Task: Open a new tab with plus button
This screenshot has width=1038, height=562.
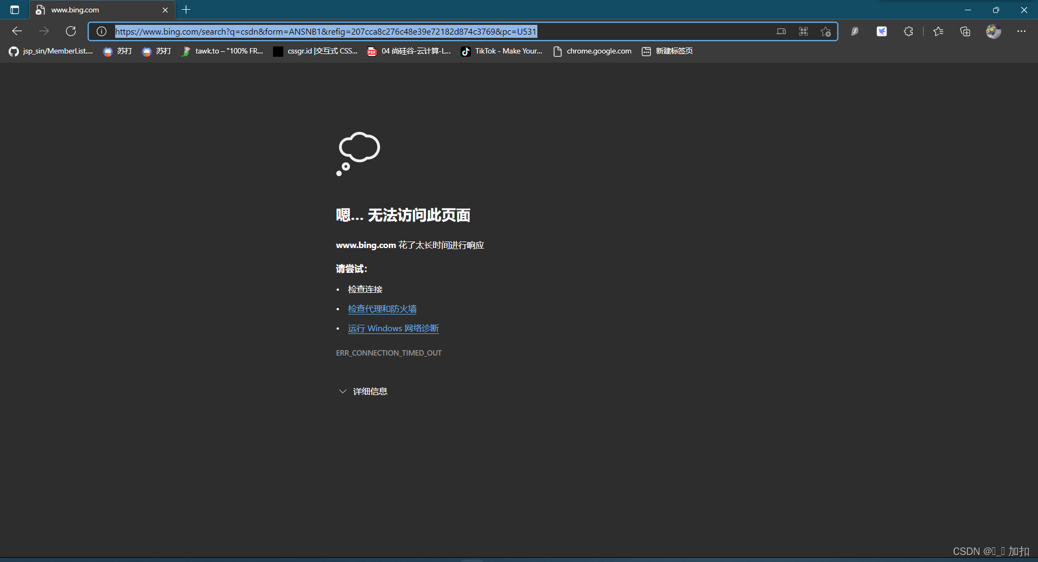Action: pos(186,10)
